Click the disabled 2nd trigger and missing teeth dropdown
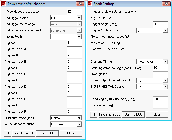Screen dimensions: 172x140 (66, 31)
